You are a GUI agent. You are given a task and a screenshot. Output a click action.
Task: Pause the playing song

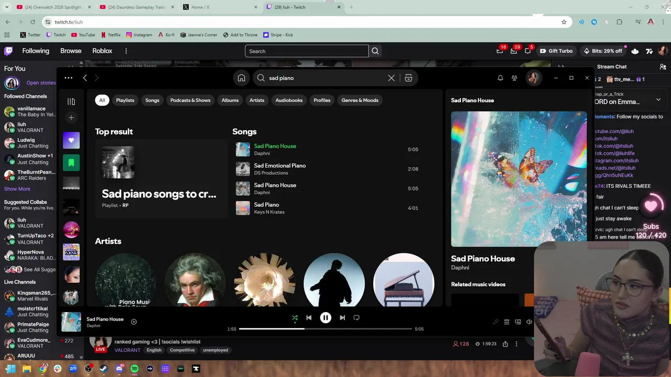coord(326,318)
